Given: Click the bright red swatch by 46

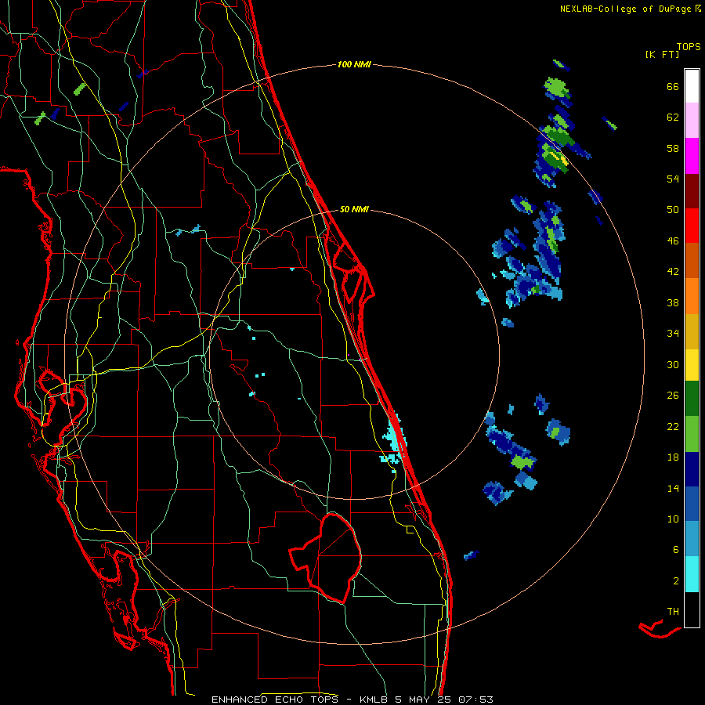Looking at the screenshot, I should pos(692,226).
